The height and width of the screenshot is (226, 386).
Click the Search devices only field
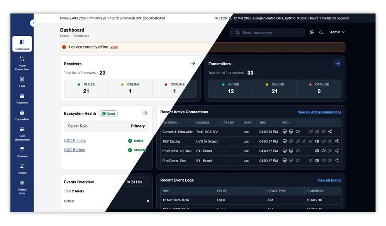click(267, 32)
